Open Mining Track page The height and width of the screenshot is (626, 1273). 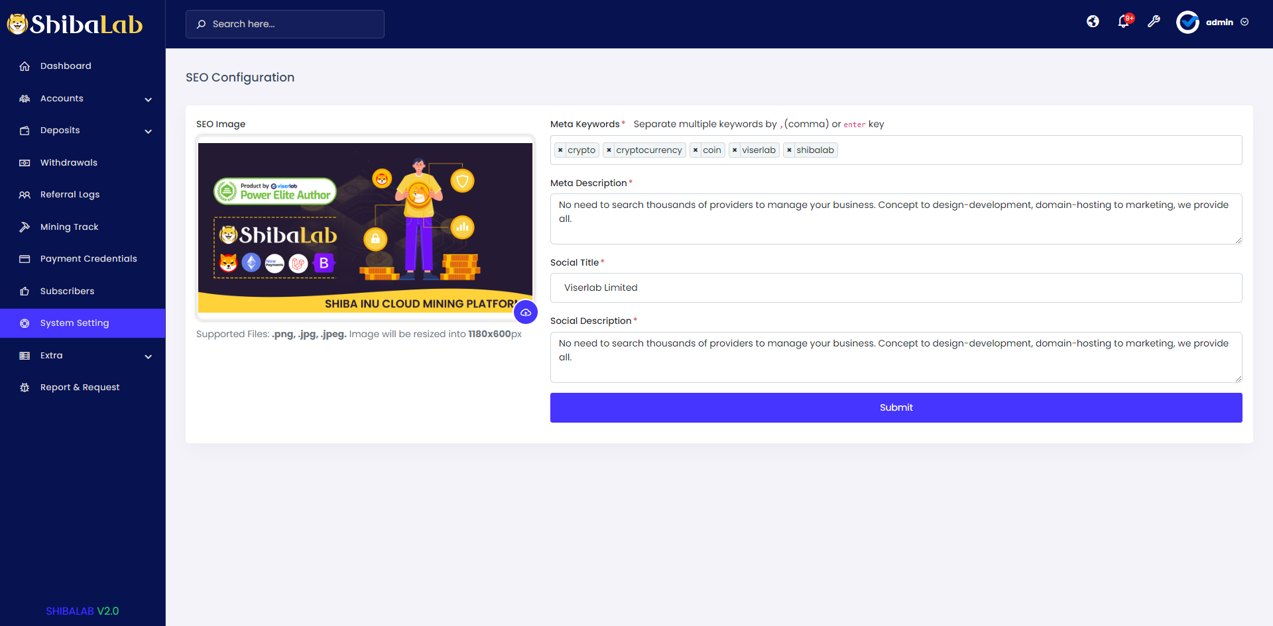coord(82,227)
